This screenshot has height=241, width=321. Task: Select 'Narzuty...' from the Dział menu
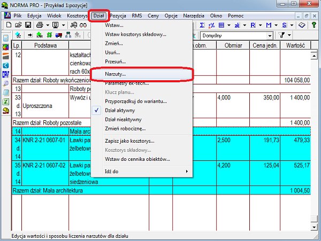tap(116, 74)
